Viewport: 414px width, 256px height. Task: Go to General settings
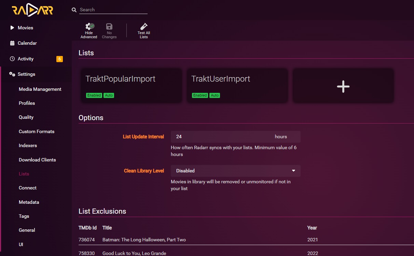(x=27, y=230)
